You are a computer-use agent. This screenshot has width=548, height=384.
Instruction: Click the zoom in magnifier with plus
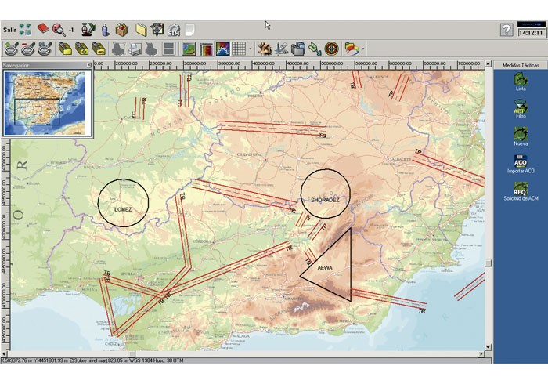[11, 49]
